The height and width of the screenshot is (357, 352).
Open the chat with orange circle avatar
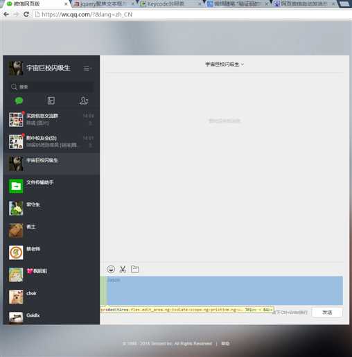[51, 252]
